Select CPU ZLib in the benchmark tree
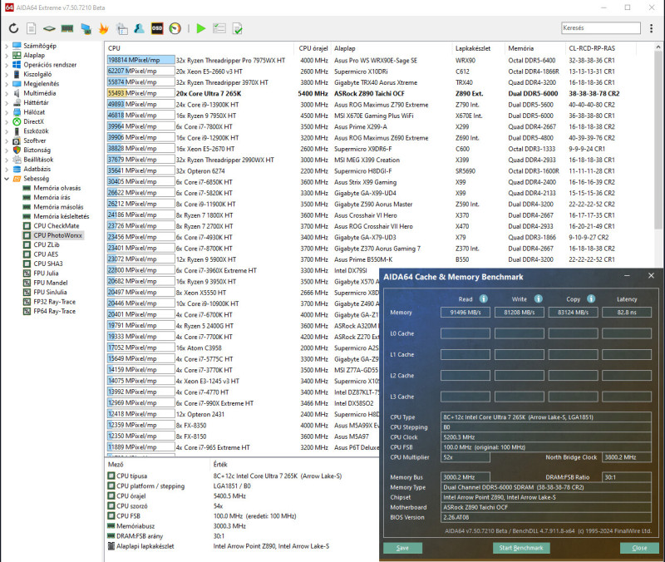665x562 pixels. coord(47,245)
